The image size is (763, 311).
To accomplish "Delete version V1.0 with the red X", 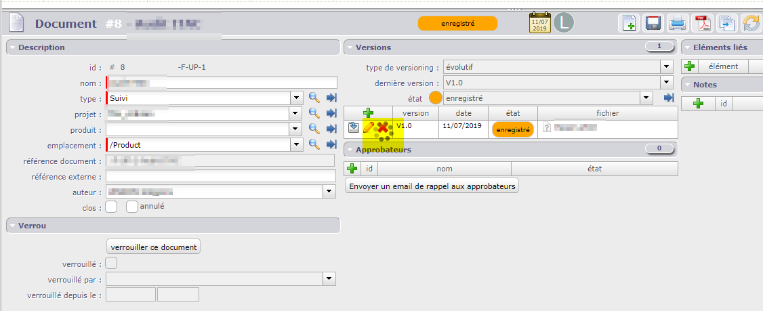I will coord(384,128).
